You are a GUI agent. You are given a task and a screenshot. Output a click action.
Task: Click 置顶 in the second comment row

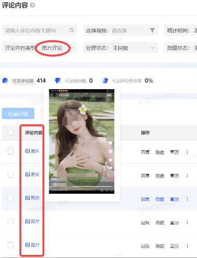[x=174, y=176]
